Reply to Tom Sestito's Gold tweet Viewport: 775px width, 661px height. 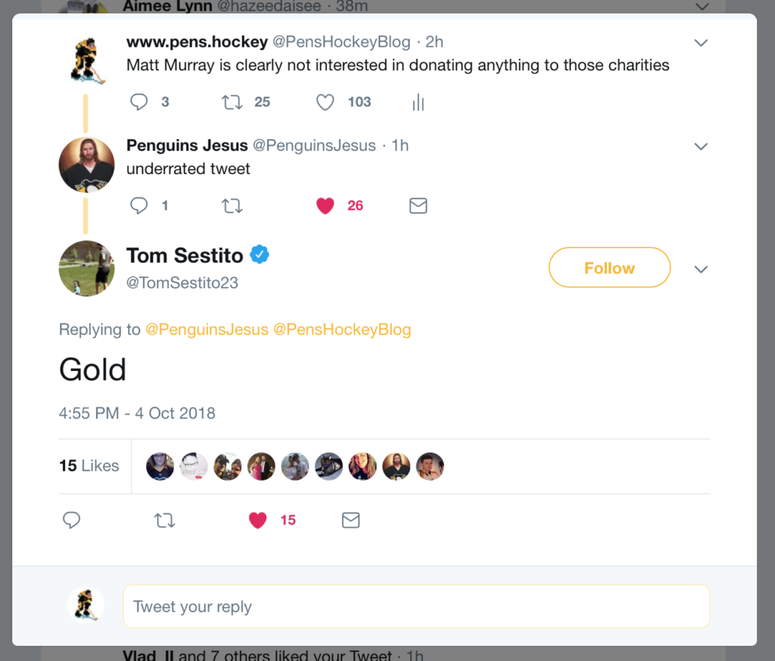pos(72,520)
